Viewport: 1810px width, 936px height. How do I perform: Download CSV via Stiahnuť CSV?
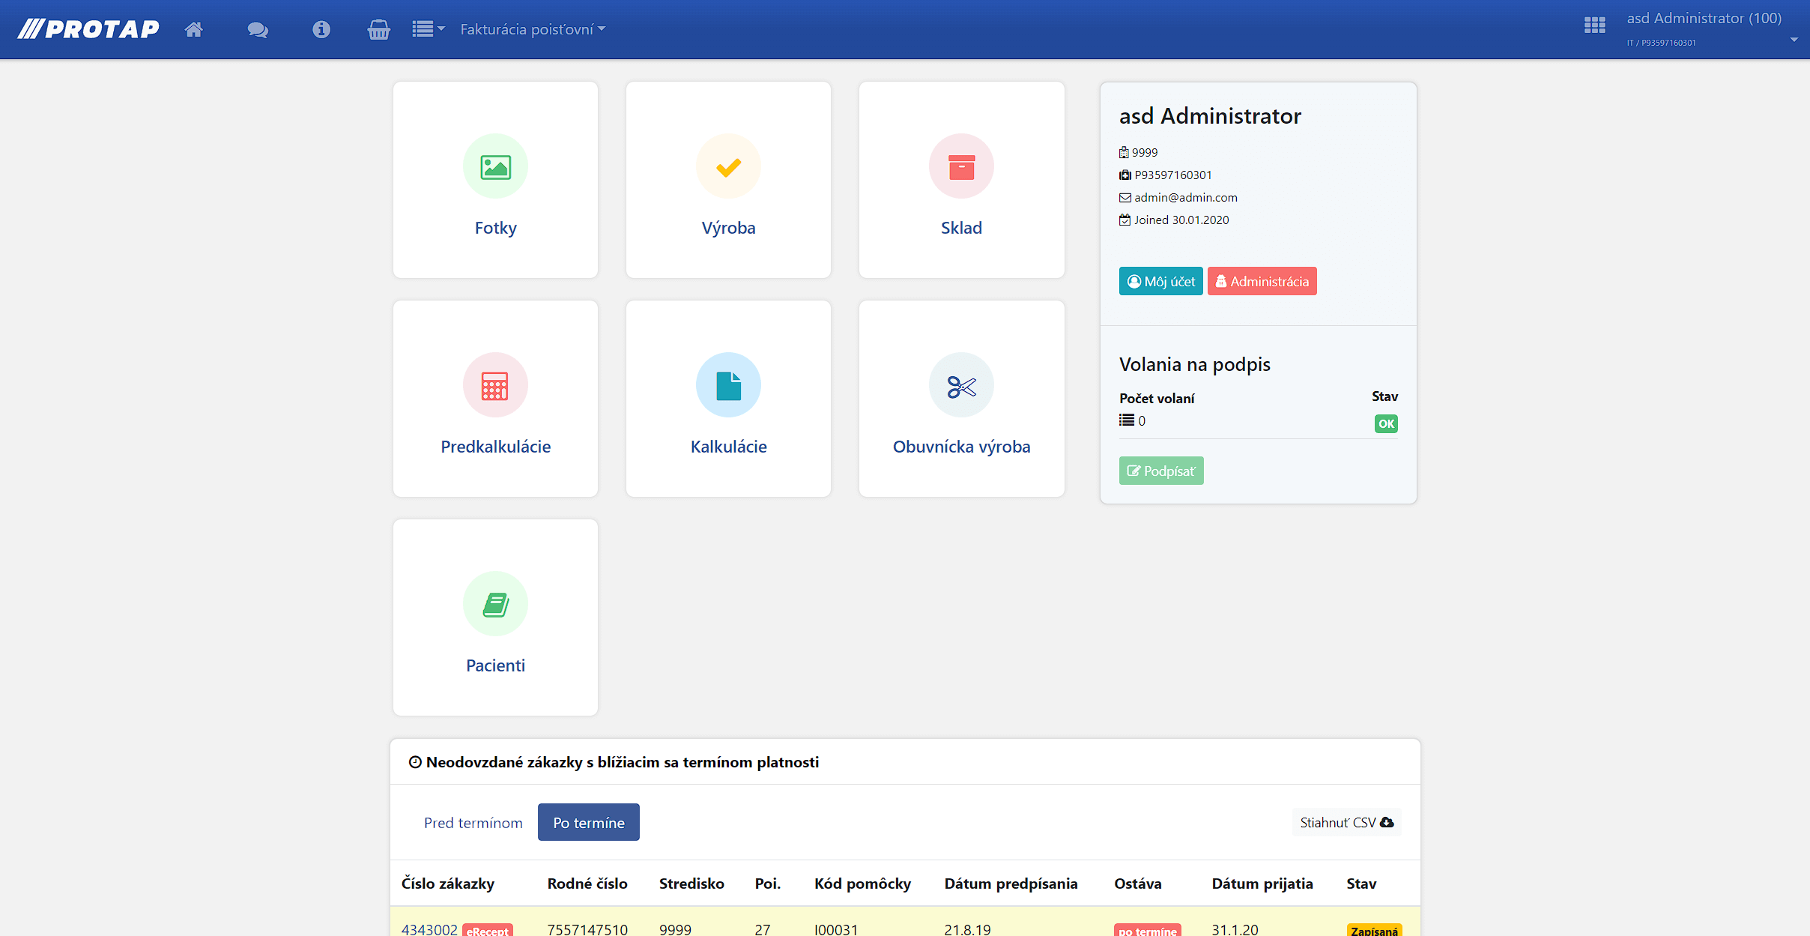pos(1347,822)
